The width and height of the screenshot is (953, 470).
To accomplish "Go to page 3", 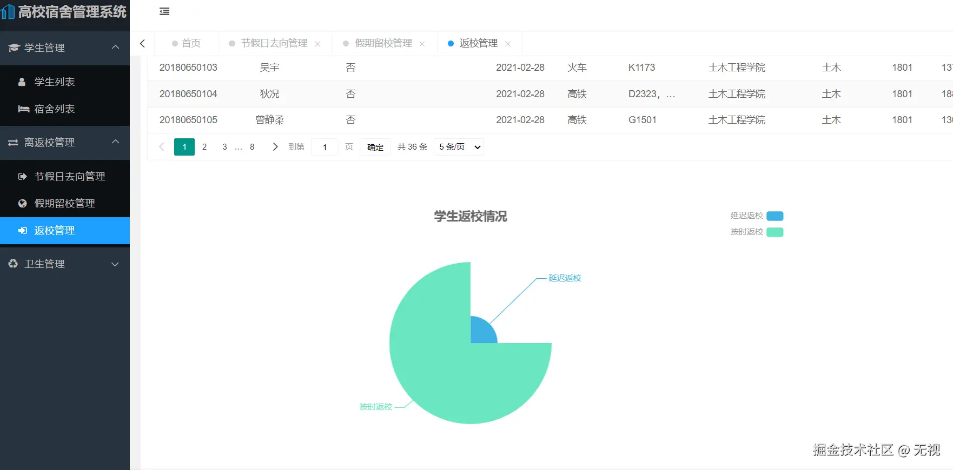I will 224,147.
